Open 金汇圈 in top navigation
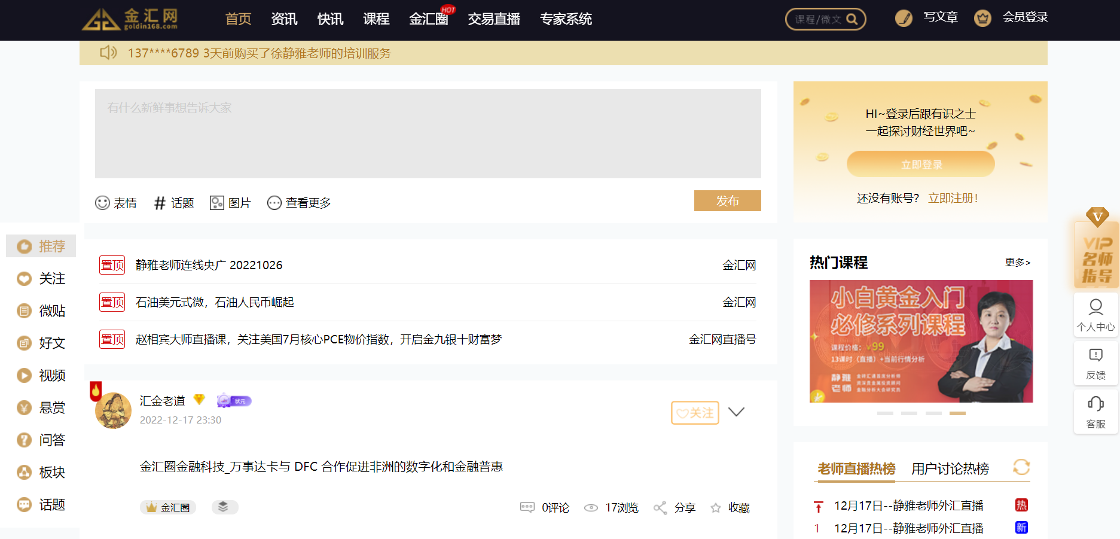The image size is (1120, 539). 429,19
